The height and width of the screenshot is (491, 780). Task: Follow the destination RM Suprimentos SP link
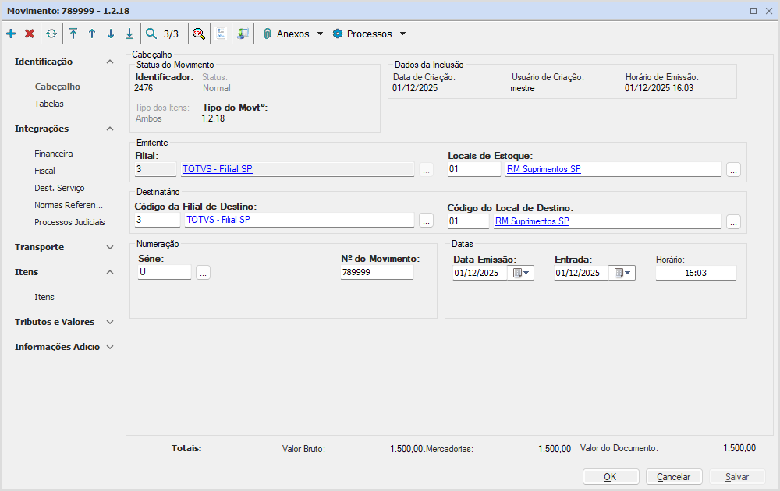tap(532, 221)
